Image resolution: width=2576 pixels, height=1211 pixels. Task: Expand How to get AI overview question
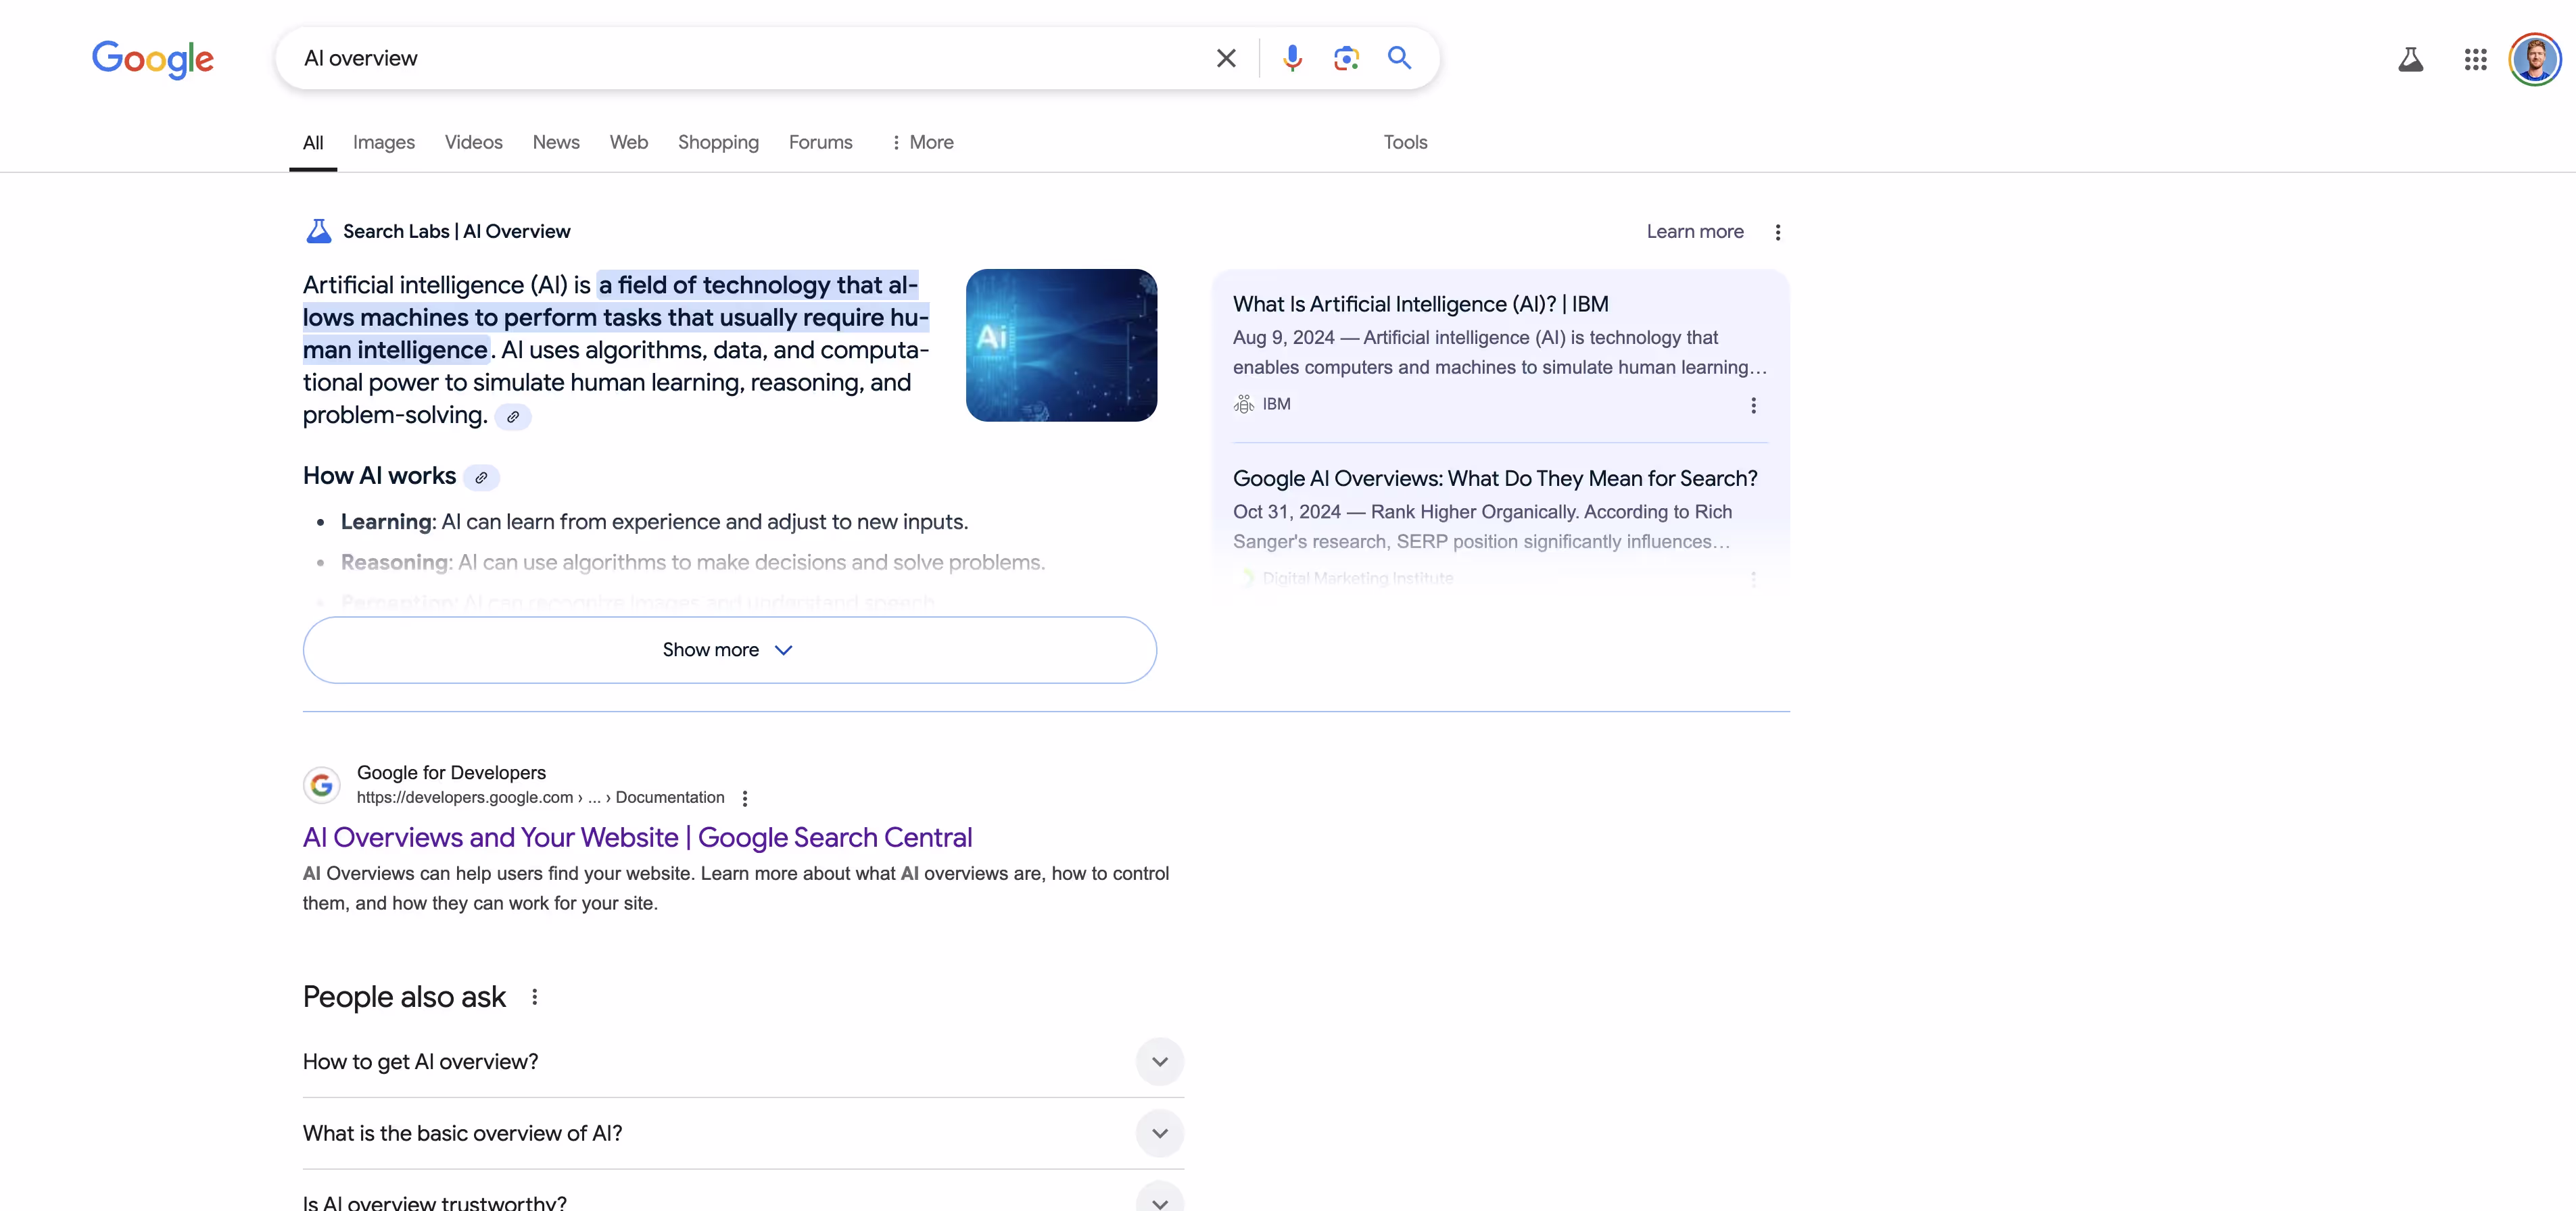pyautogui.click(x=1159, y=1061)
